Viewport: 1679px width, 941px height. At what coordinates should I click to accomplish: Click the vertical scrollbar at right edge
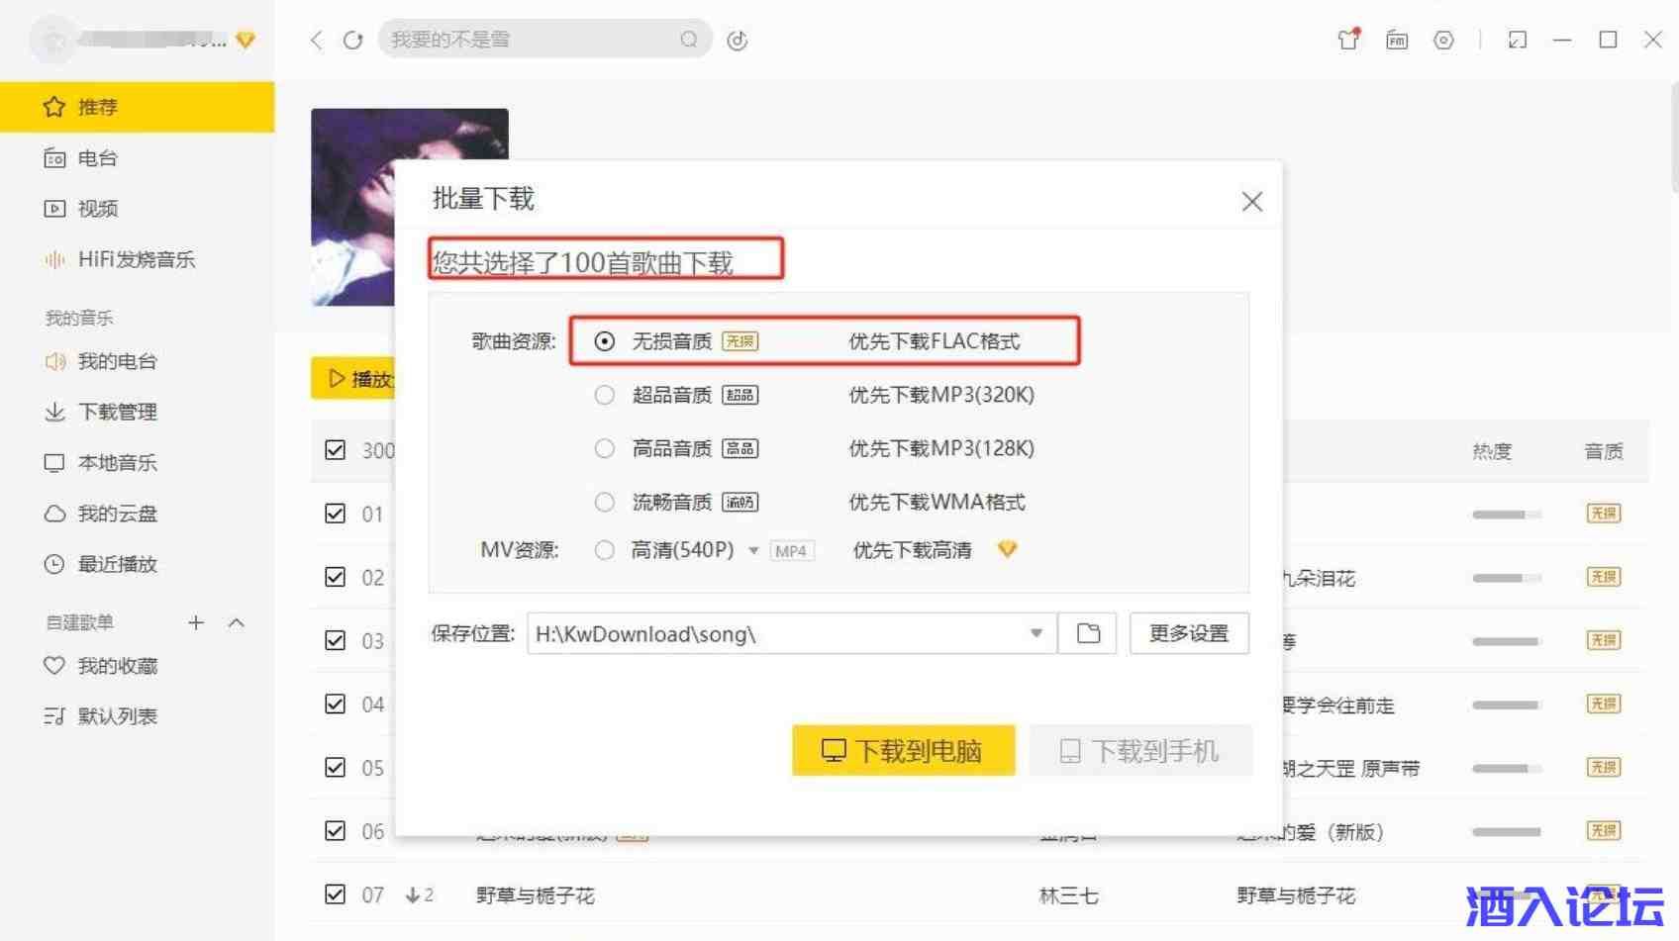[x=1674, y=139]
